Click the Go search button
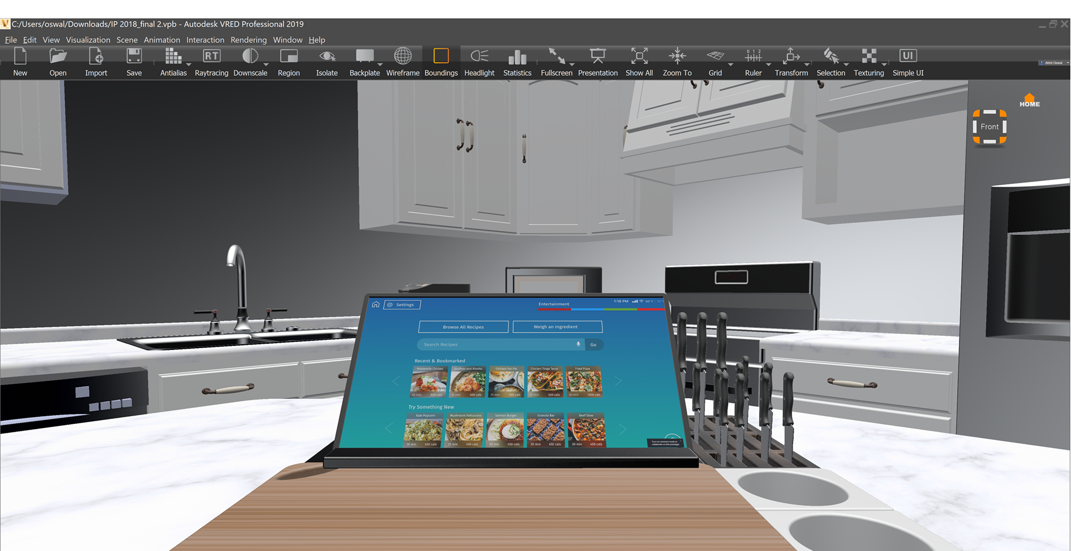The image size is (1071, 551). coord(594,345)
